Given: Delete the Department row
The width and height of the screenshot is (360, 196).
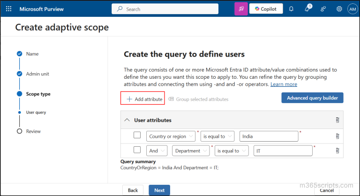Looking at the screenshot, I should pos(337,151).
